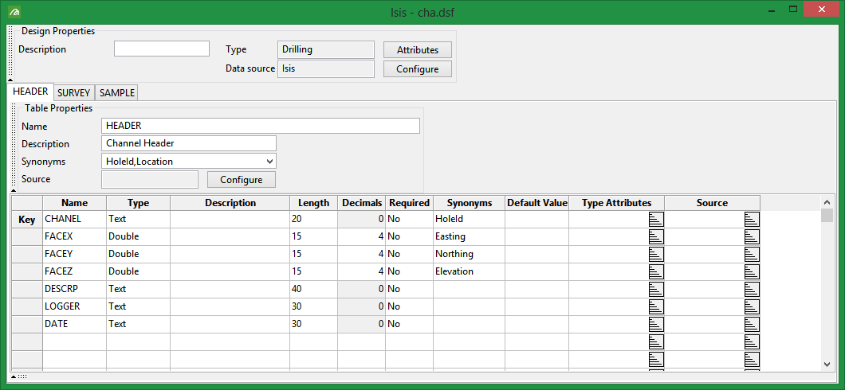This screenshot has width=845, height=390.
Task: Open Type Attributes icon for FACEZ row
Action: coord(656,271)
